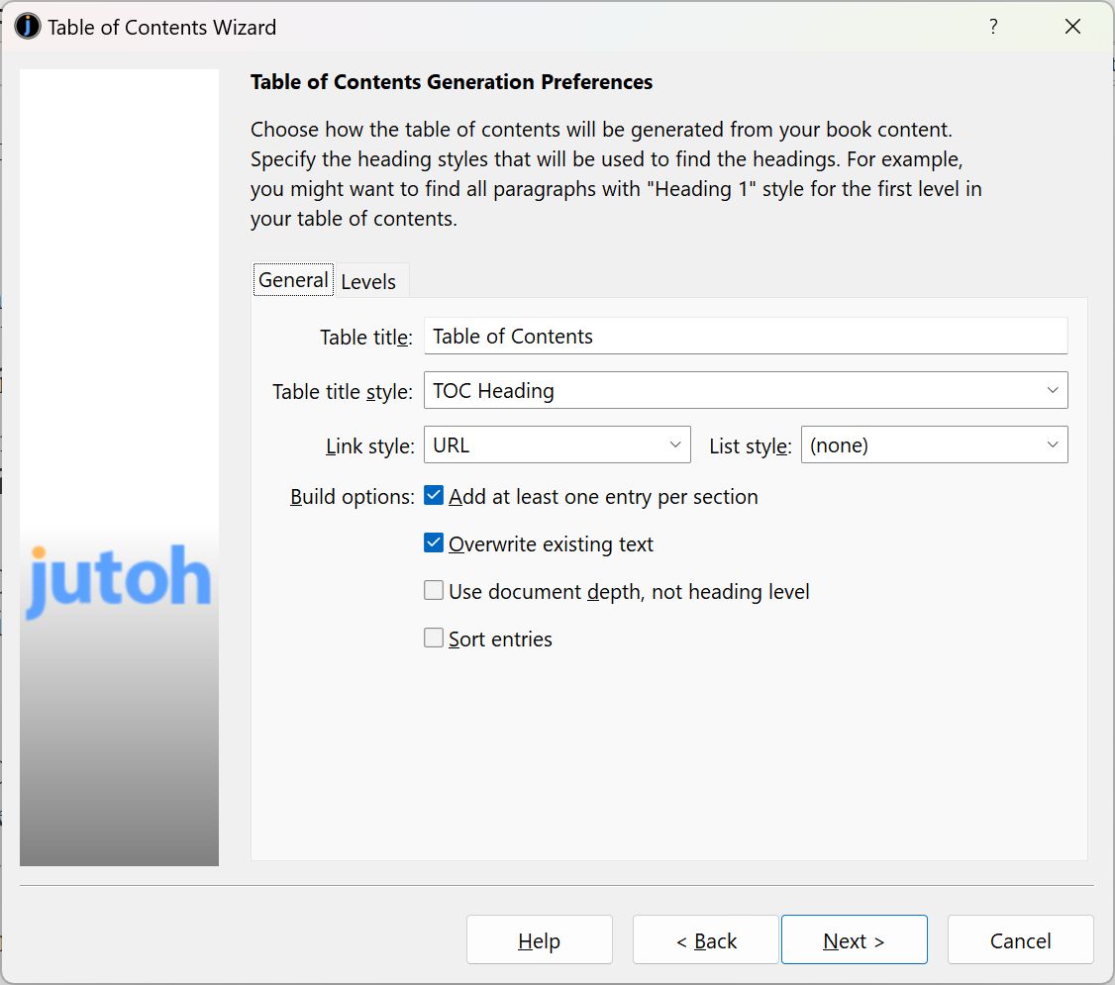1115x985 pixels.
Task: Expand the Link style dropdown
Action: coord(557,445)
